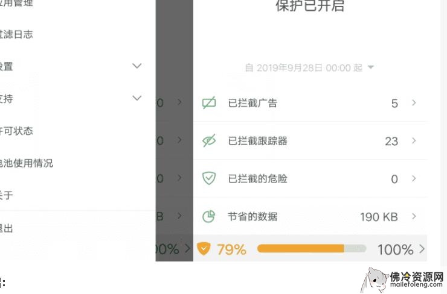Expand the 支持 submenu chevron

pos(137,98)
